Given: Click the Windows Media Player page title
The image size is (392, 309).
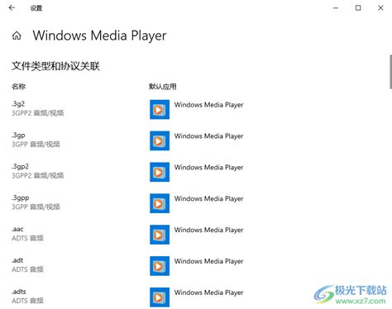Looking at the screenshot, I should (x=99, y=36).
